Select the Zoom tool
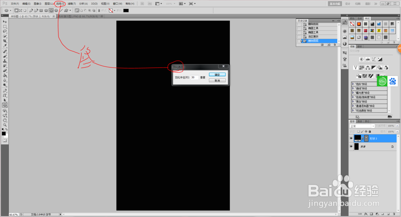The image size is (401, 217). [x=5, y=125]
